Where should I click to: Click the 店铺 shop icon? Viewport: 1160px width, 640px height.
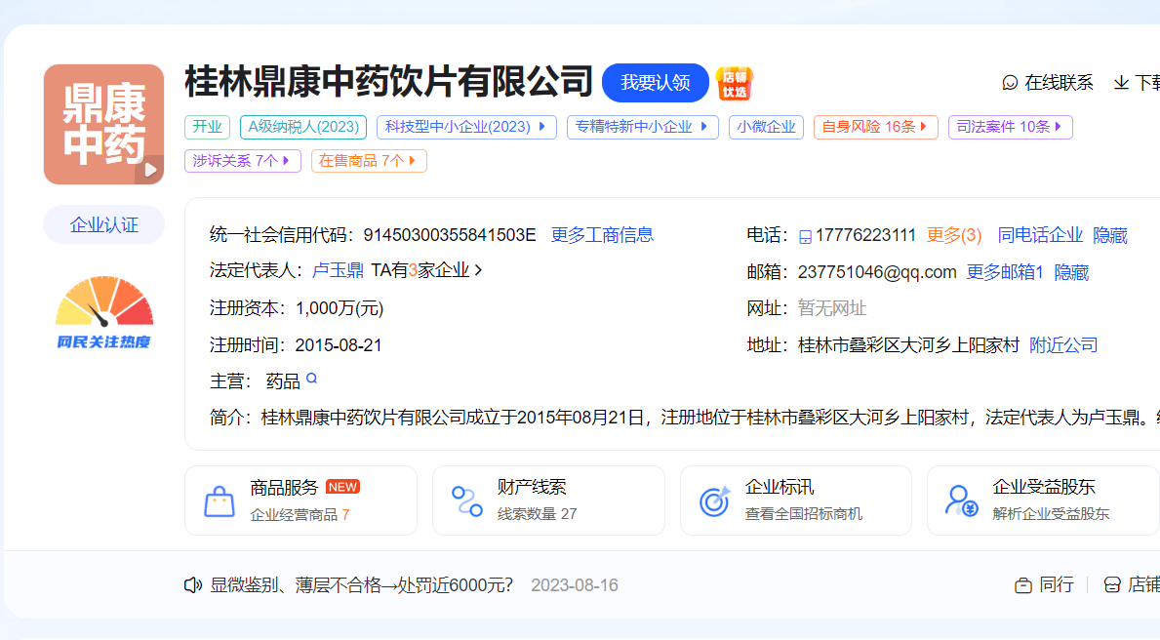point(1112,585)
